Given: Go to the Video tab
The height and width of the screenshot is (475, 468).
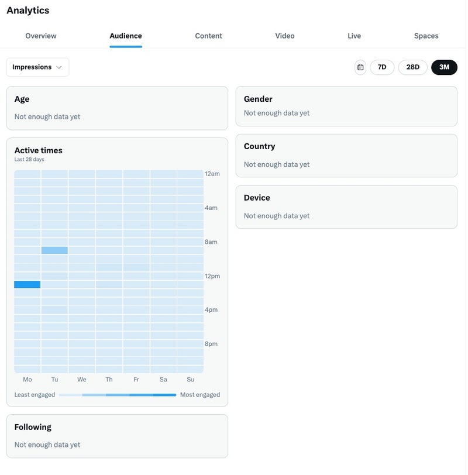Looking at the screenshot, I should click(285, 36).
